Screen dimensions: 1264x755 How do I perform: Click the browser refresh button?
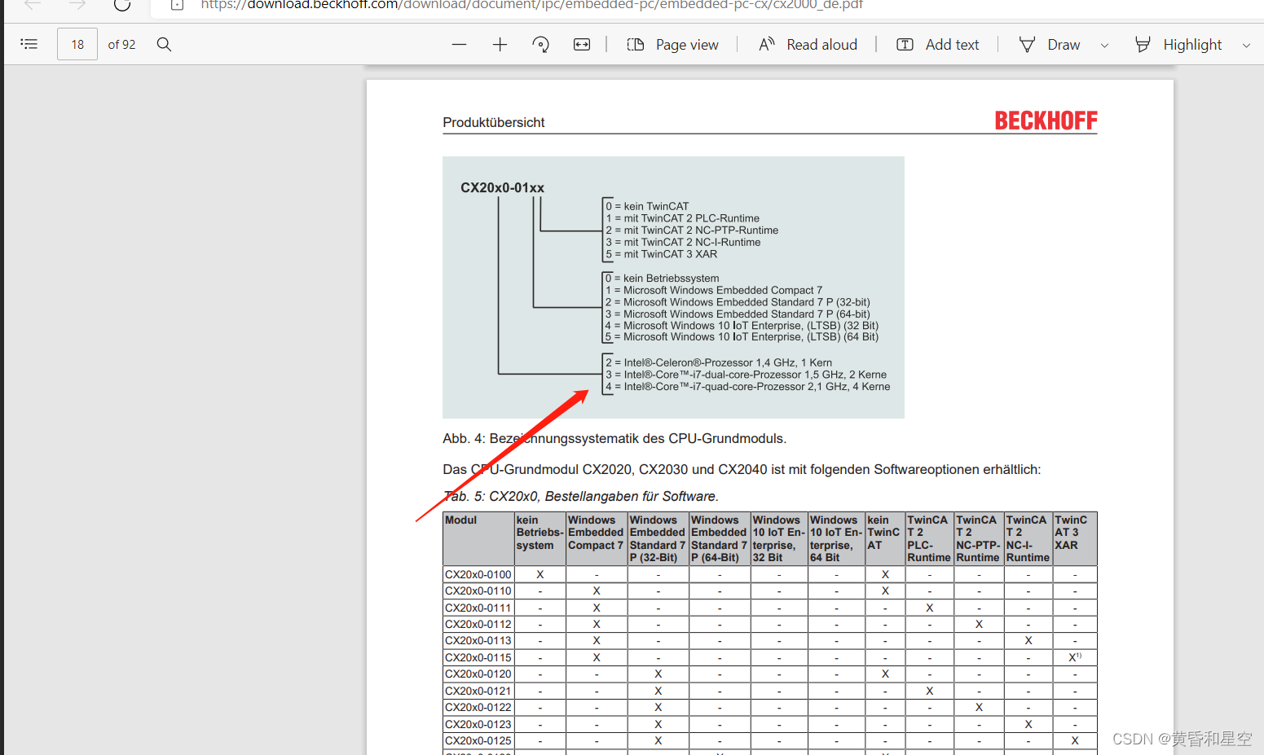pos(122,4)
